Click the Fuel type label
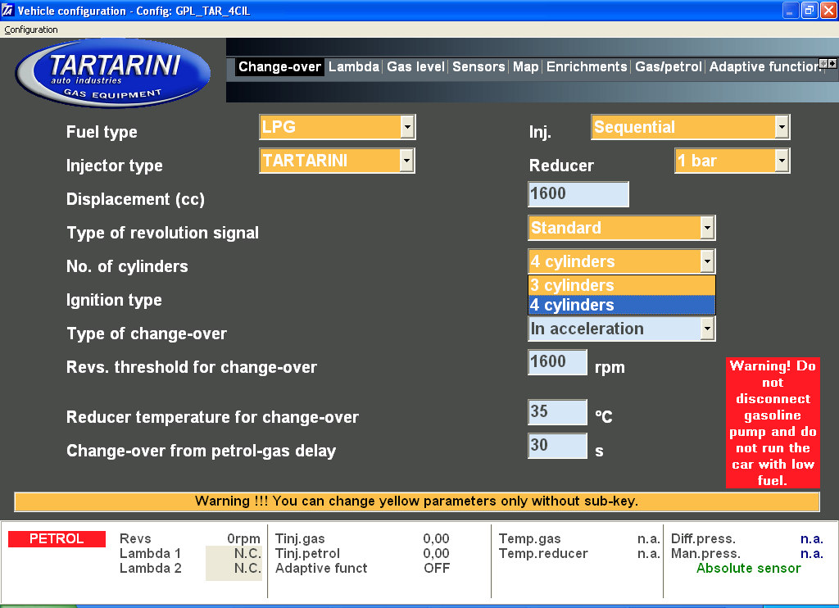 [102, 132]
